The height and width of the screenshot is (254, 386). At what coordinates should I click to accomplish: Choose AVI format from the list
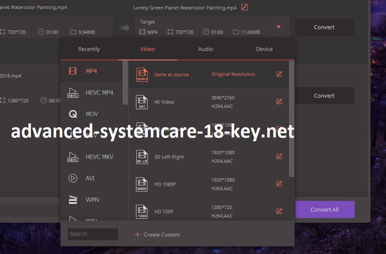[x=90, y=178]
